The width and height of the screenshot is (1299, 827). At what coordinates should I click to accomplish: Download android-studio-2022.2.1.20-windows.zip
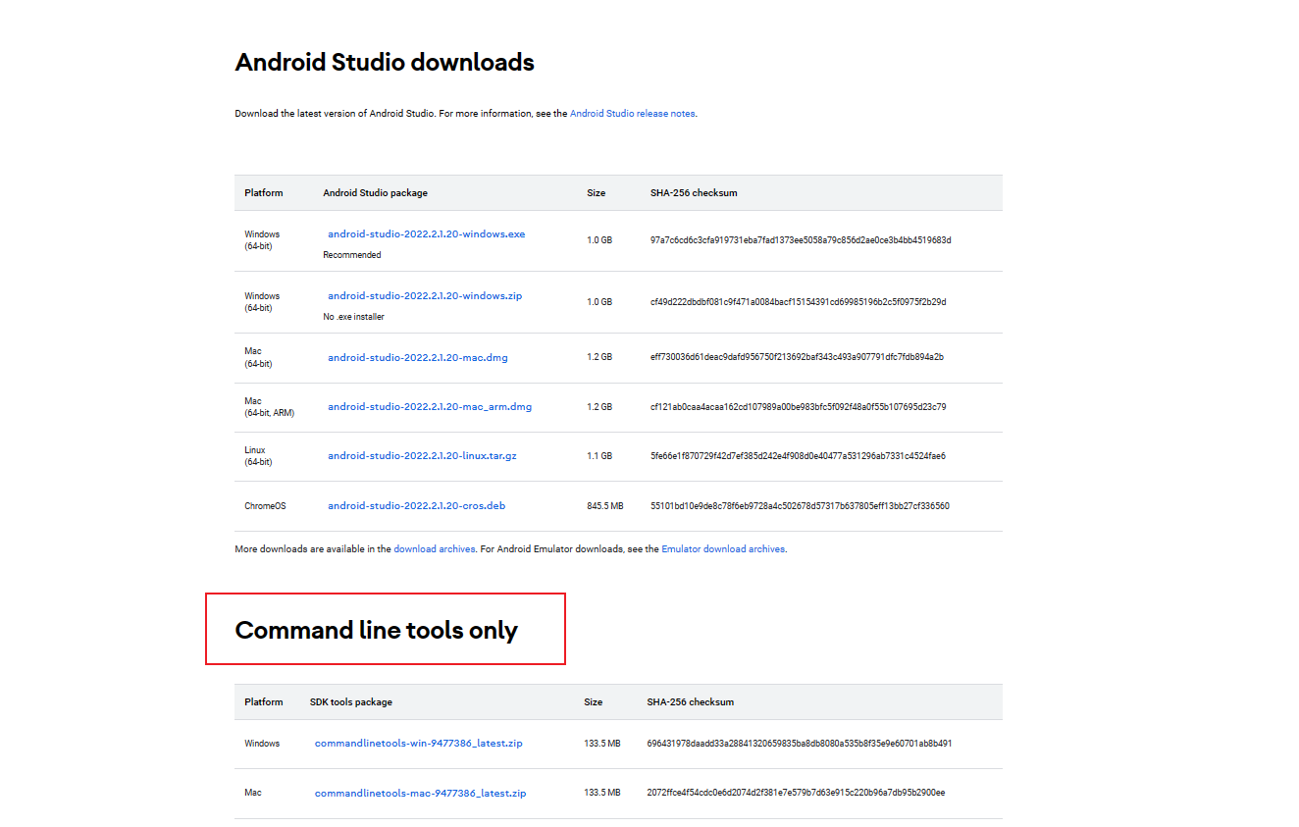coord(425,296)
